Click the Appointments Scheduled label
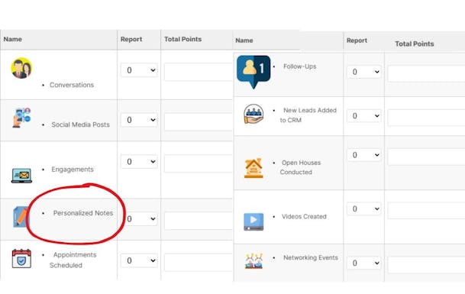465x294 pixels. pos(73,260)
